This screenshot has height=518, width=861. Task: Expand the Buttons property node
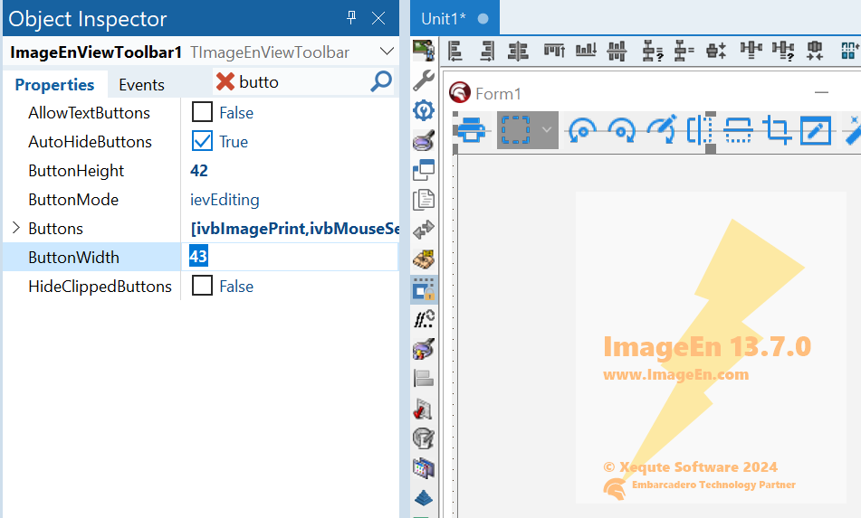pyautogui.click(x=16, y=228)
